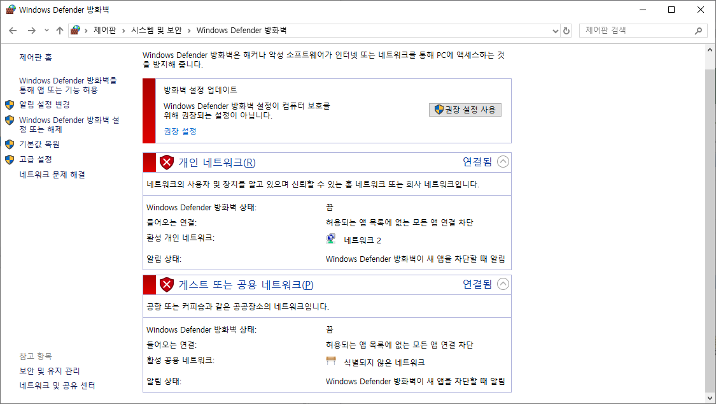Screen dimensions: 716x404
Task: Click 개인 네트워크(R) heading
Action: coord(217,162)
